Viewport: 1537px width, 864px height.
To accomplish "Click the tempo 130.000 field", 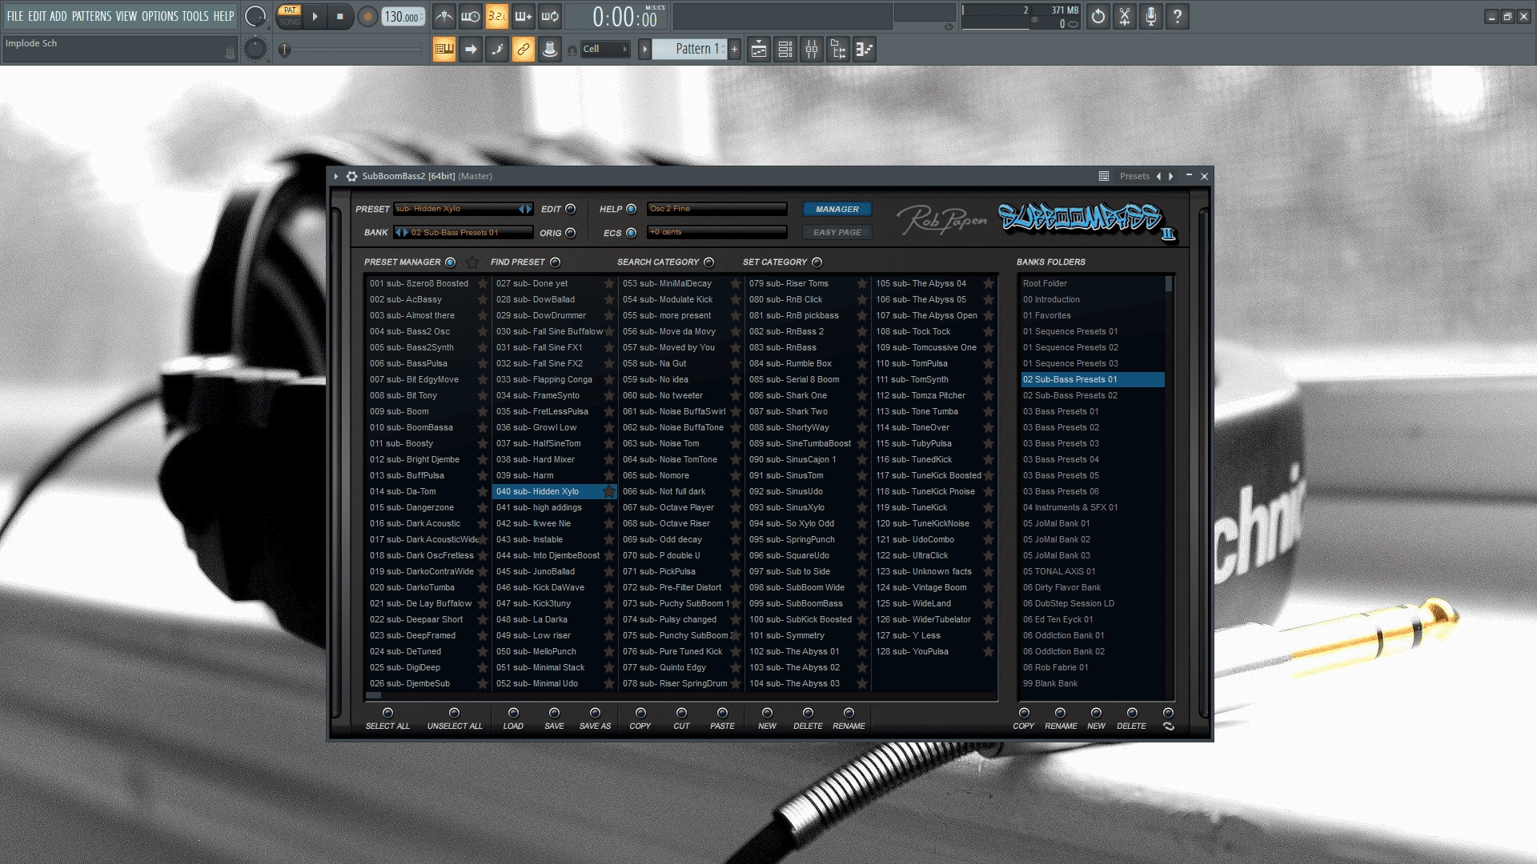I will 403,17.
